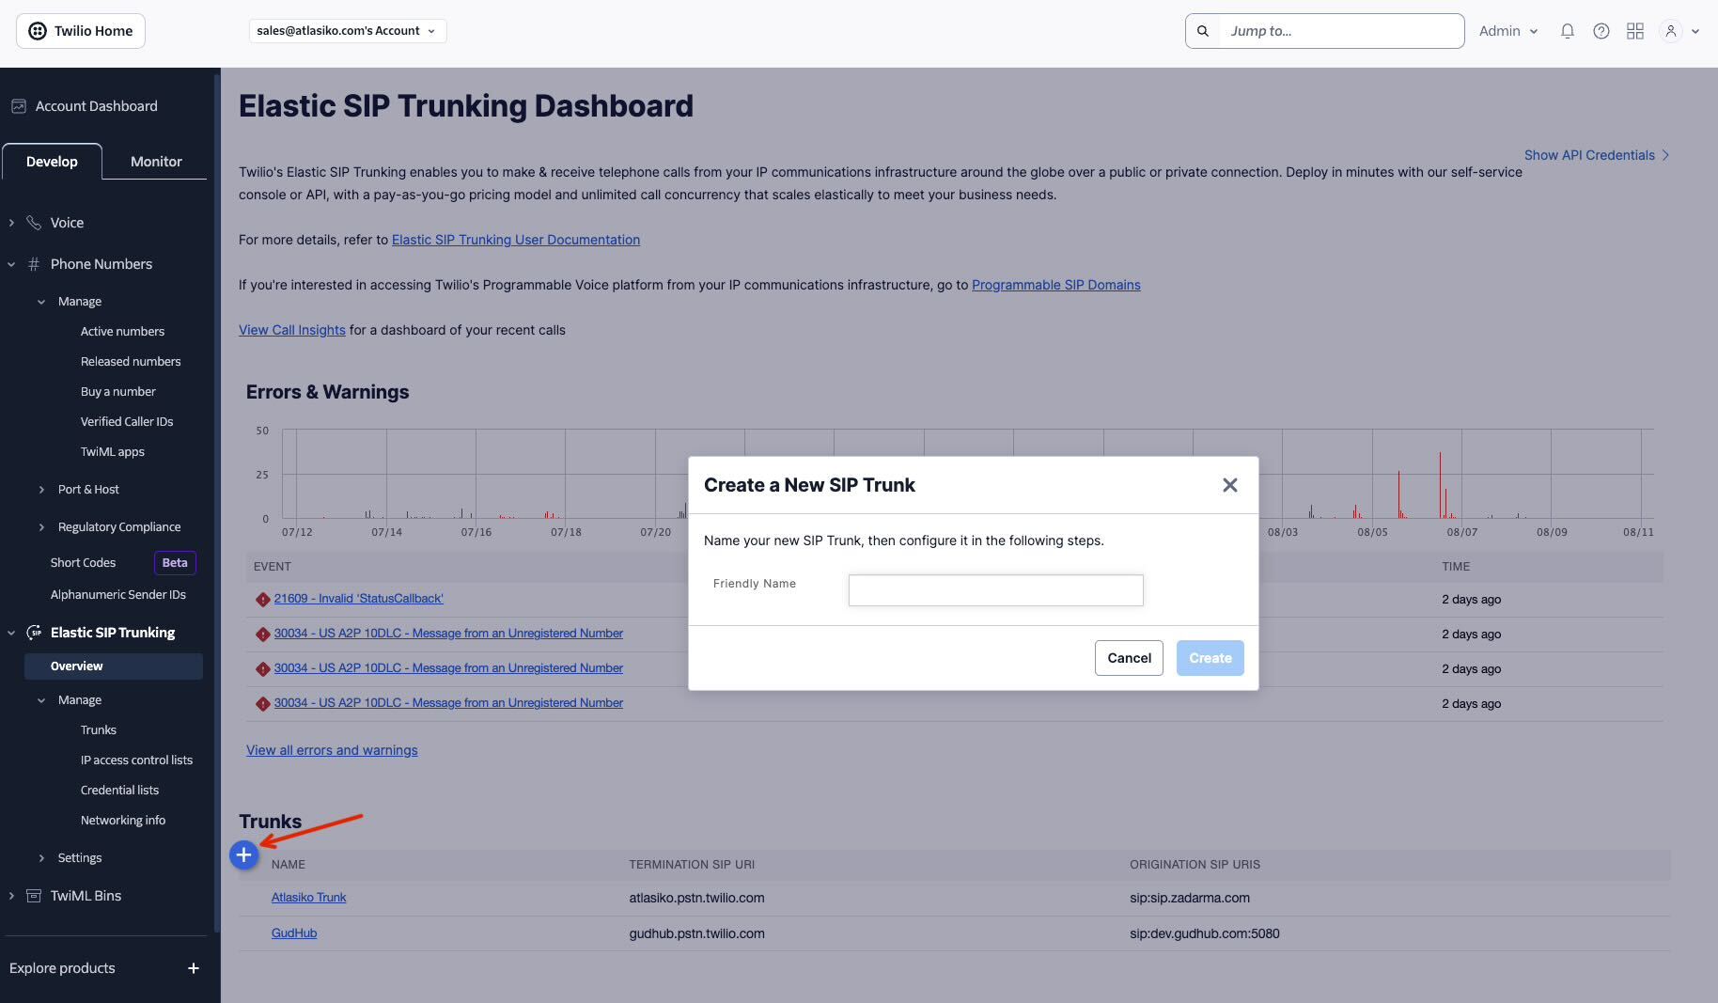Image resolution: width=1718 pixels, height=1003 pixels.
Task: Collapse the Phone Numbers section chevron
Action: click(x=11, y=264)
